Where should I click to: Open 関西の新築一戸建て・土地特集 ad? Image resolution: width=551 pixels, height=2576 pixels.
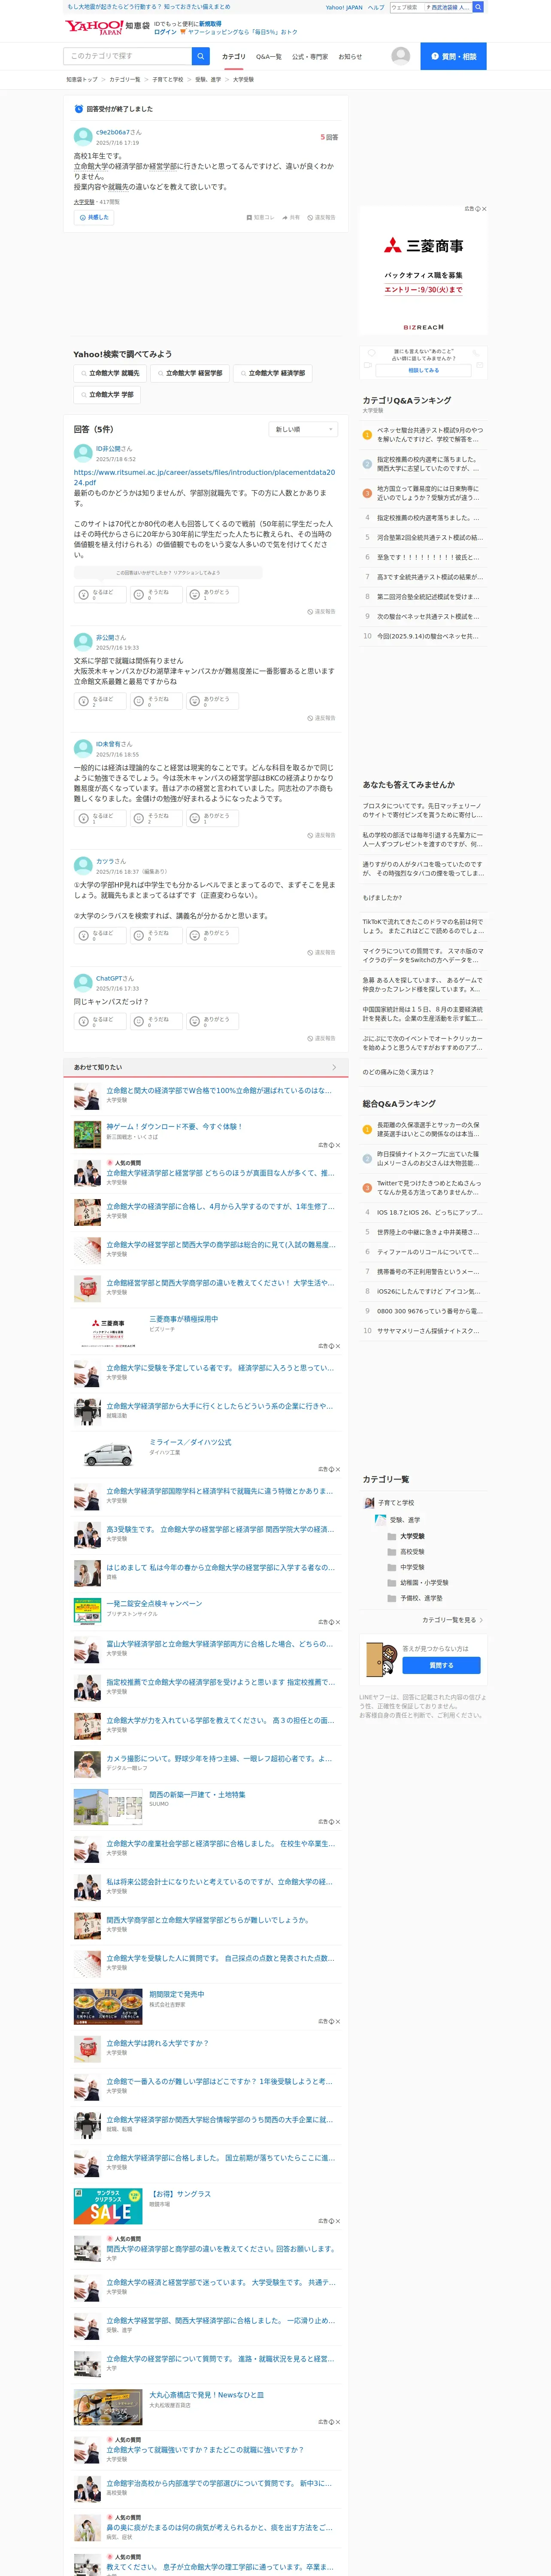pos(197,1794)
